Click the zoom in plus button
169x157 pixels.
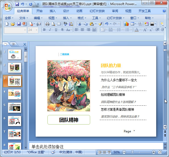153,152
